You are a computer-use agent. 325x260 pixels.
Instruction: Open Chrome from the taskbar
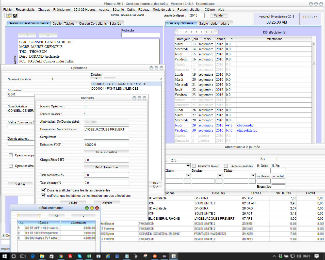point(61,256)
